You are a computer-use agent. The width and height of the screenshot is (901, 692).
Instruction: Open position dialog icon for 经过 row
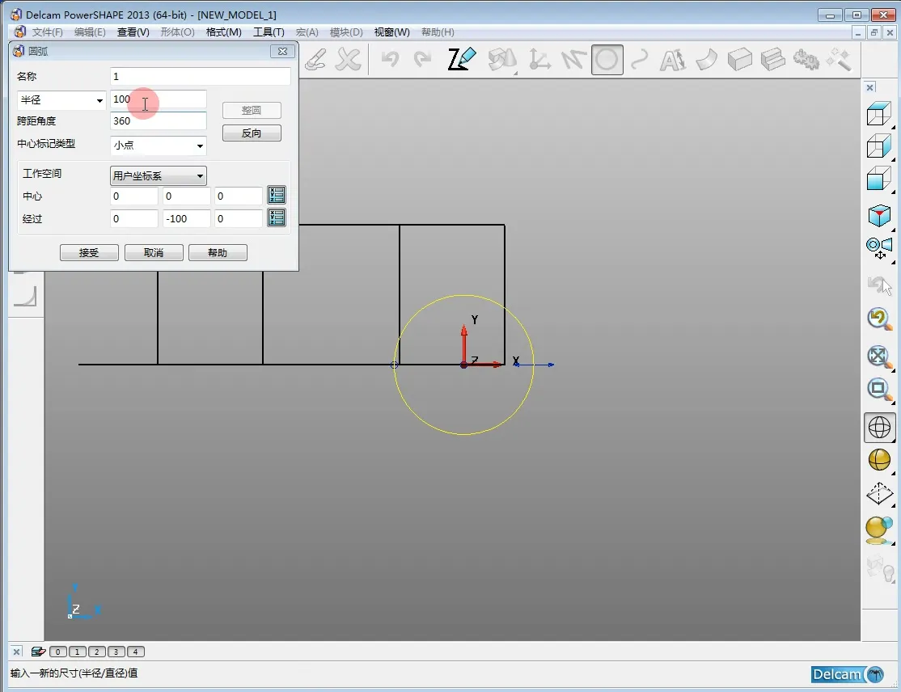(x=277, y=217)
